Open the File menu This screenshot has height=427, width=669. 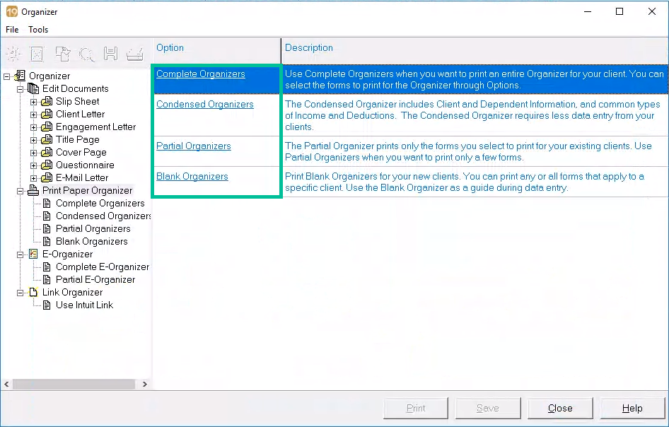tap(12, 30)
